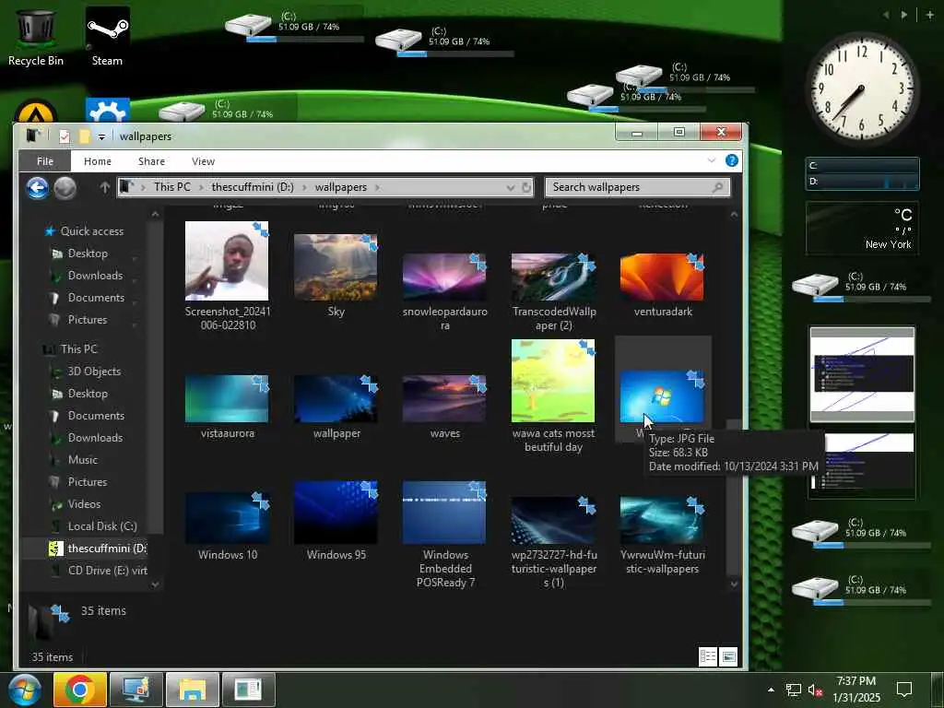Switch to the View ribbon tab
The width and height of the screenshot is (944, 708).
[203, 161]
